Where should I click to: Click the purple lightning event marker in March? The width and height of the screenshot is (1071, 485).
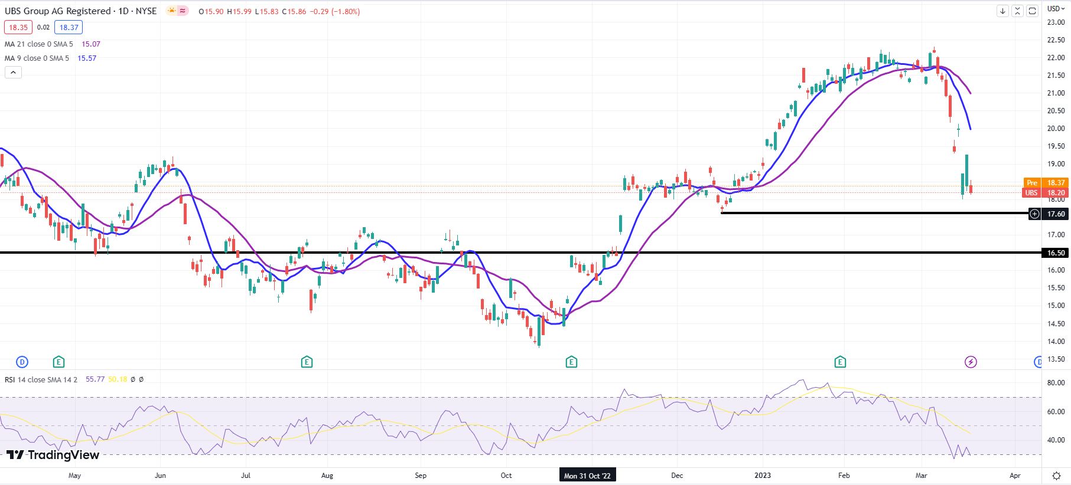tap(971, 362)
